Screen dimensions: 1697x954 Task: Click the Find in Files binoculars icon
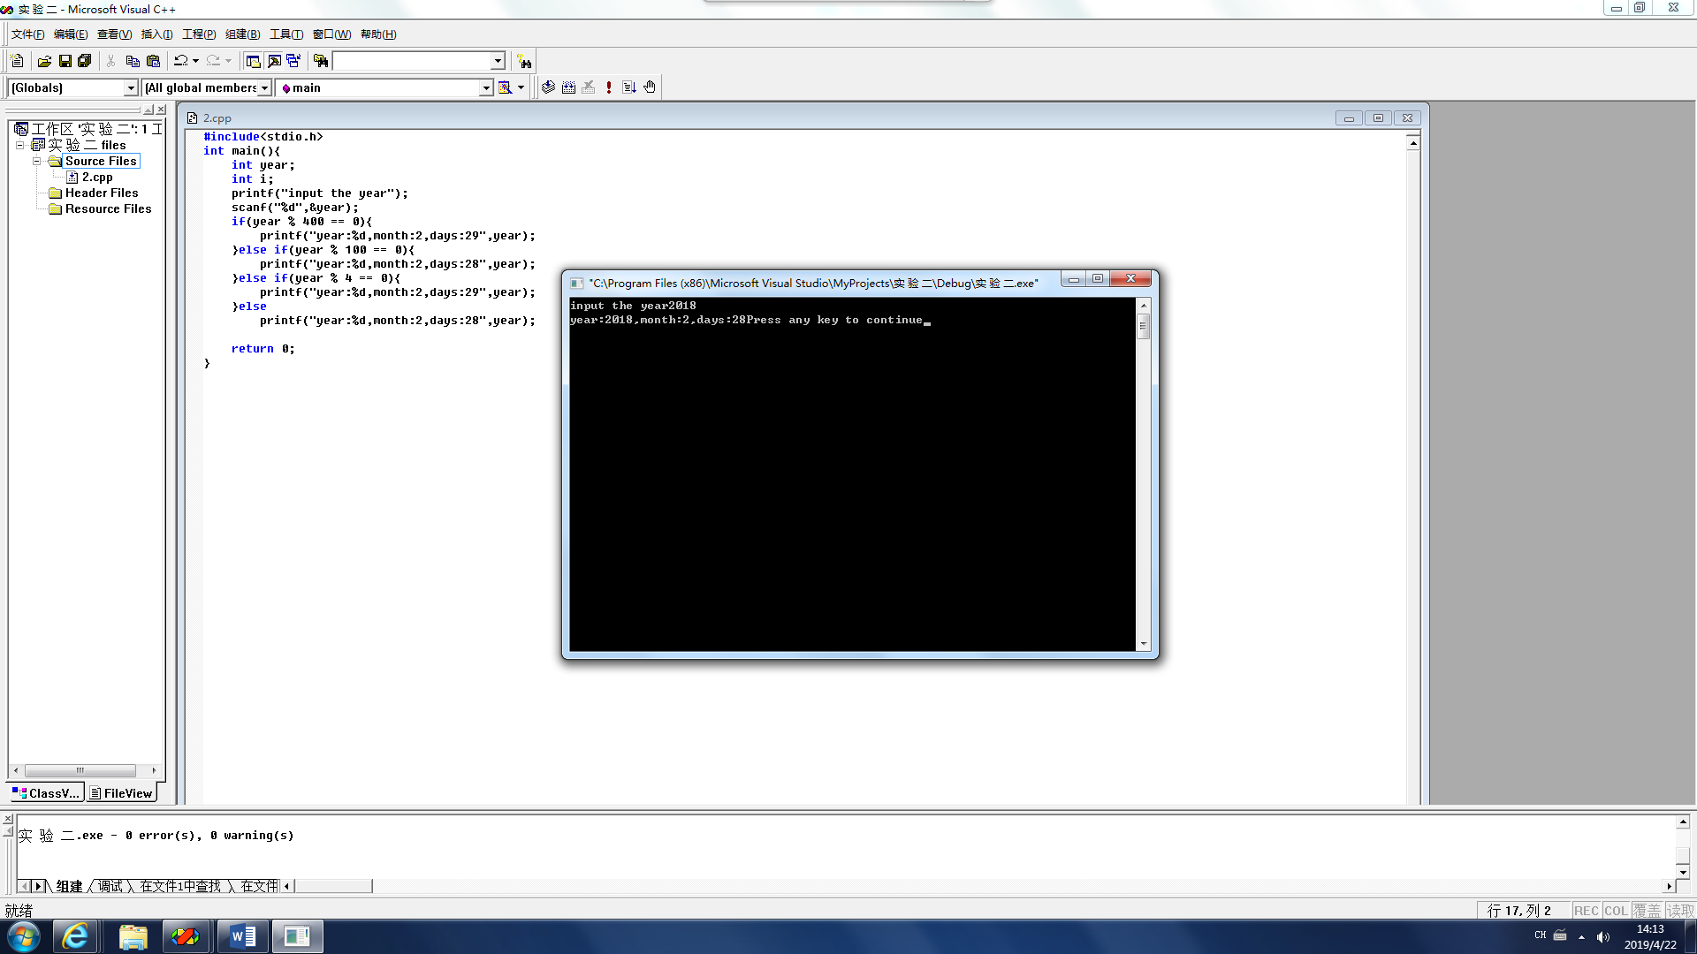coord(321,61)
